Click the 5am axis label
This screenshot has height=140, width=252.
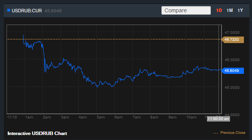tap(101, 117)
